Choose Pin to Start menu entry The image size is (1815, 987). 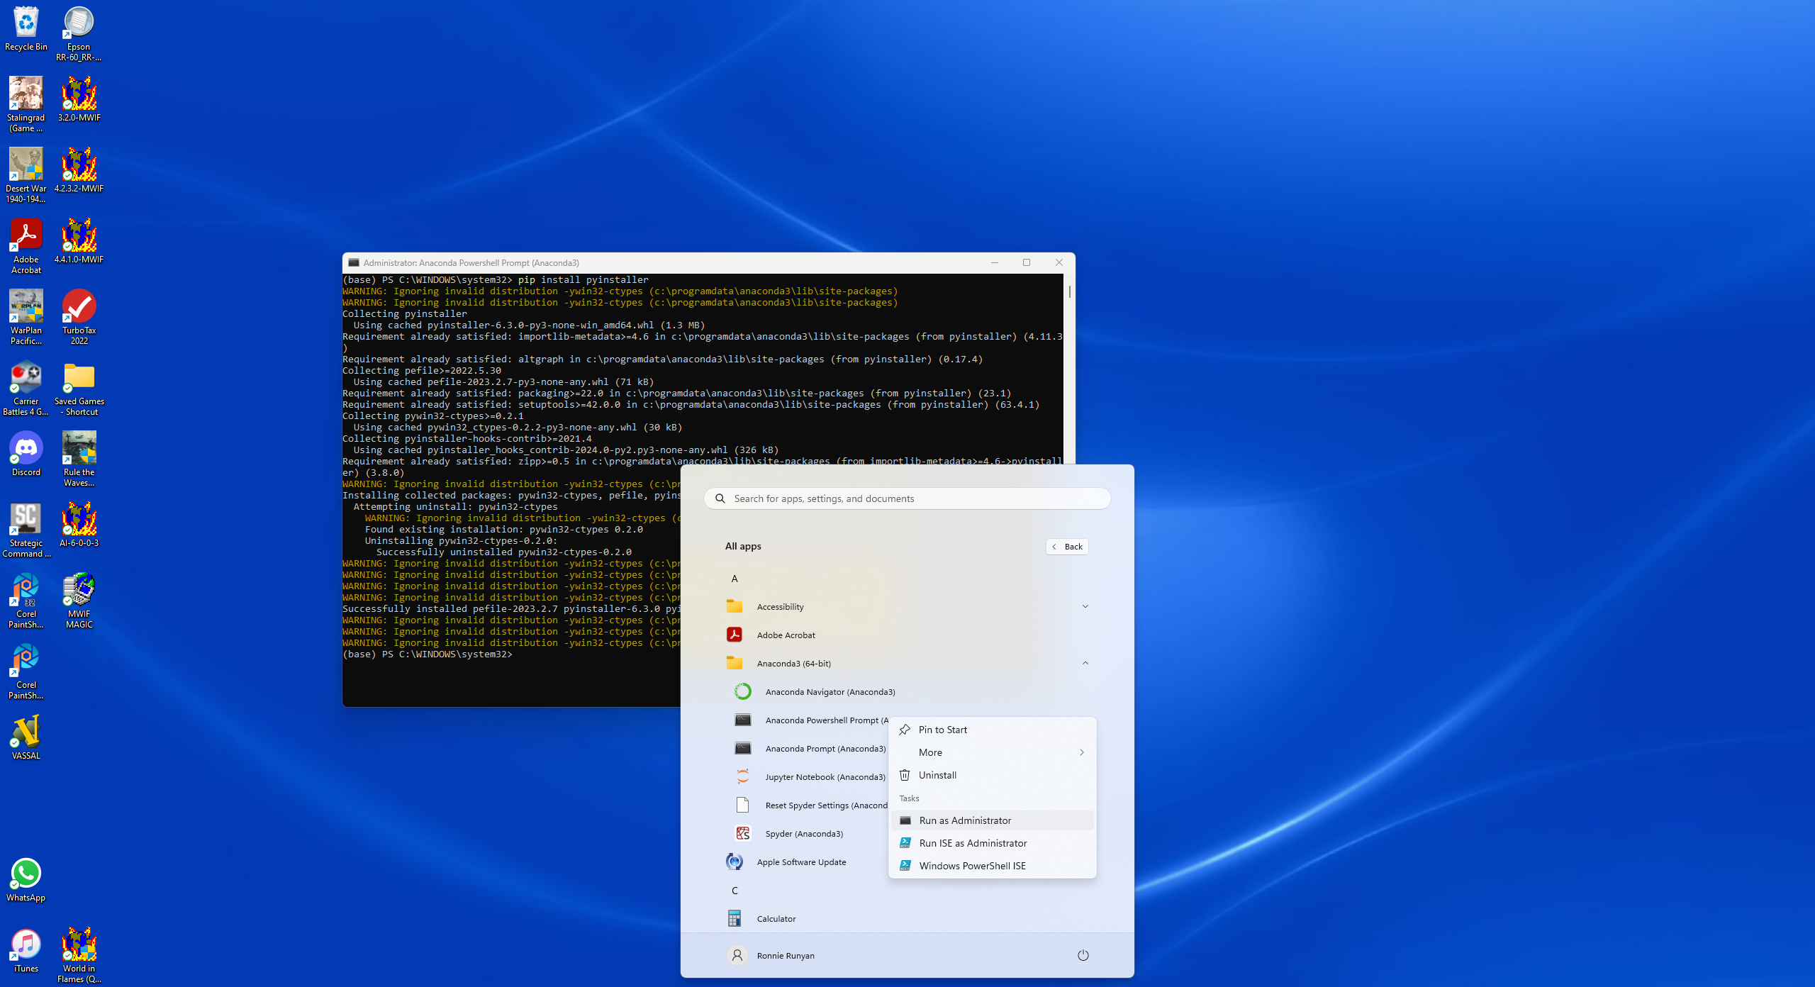tap(942, 730)
